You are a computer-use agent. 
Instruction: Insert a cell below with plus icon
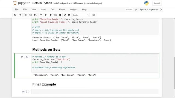point(20,15)
